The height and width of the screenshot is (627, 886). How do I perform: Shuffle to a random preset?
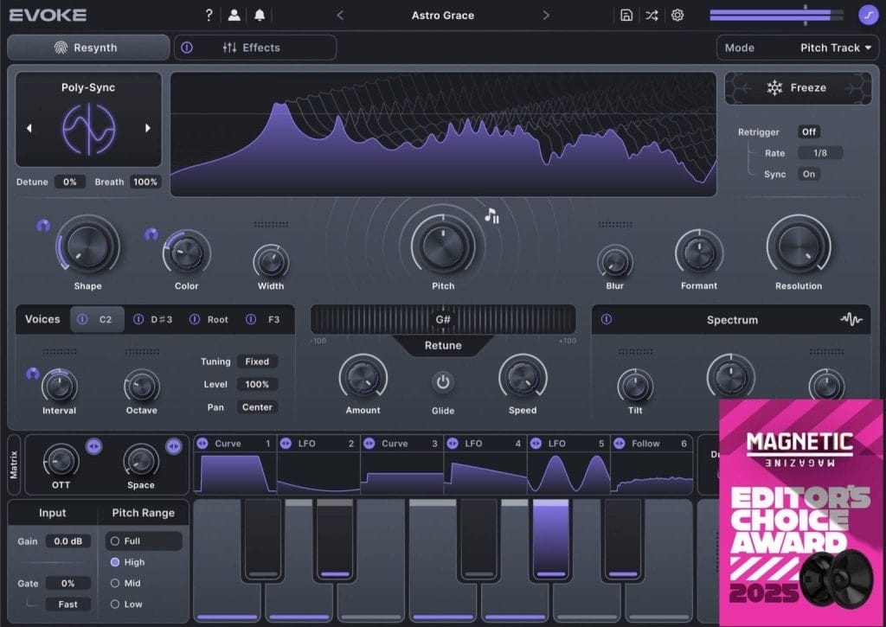(652, 15)
